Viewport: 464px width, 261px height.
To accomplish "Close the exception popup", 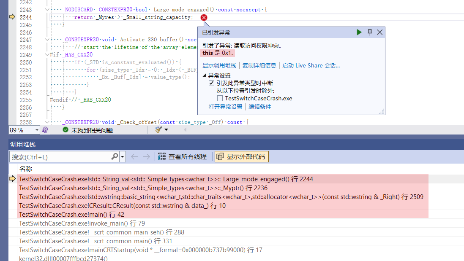I will [379, 32].
